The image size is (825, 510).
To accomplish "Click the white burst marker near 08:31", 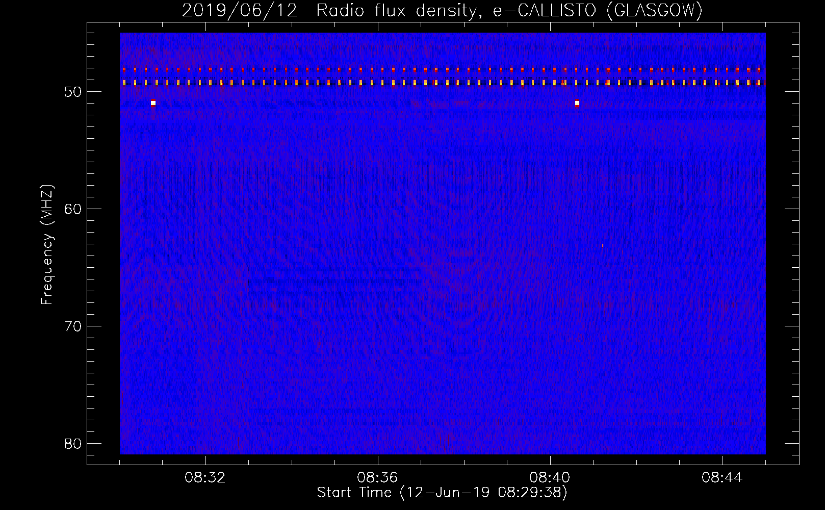I will [153, 103].
